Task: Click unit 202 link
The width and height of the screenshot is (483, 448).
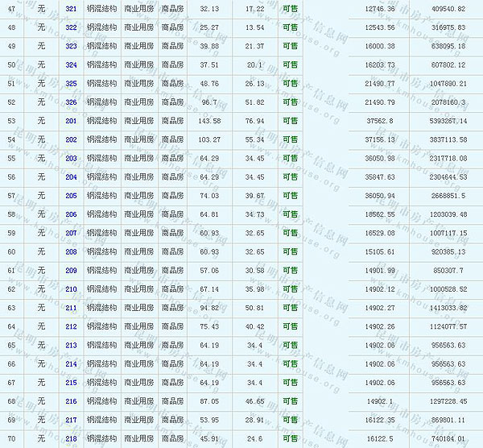Action: coord(71,139)
